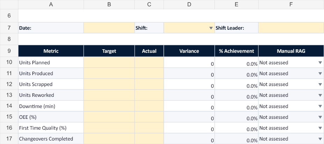Image resolution: width=324 pixels, height=144 pixels.
Task: Select row 9 header
Action: tap(9, 51)
